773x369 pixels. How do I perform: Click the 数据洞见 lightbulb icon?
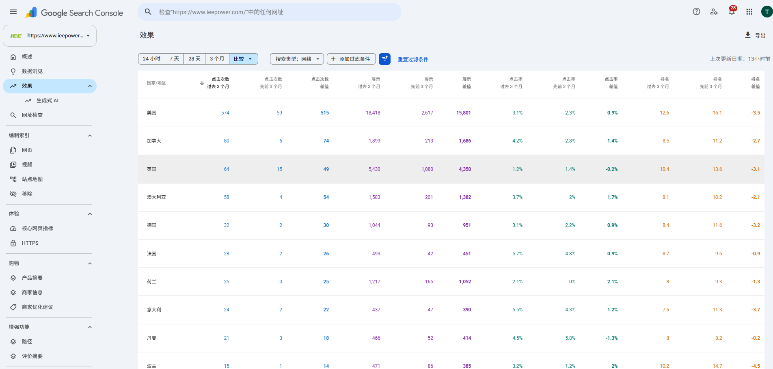tap(13, 71)
